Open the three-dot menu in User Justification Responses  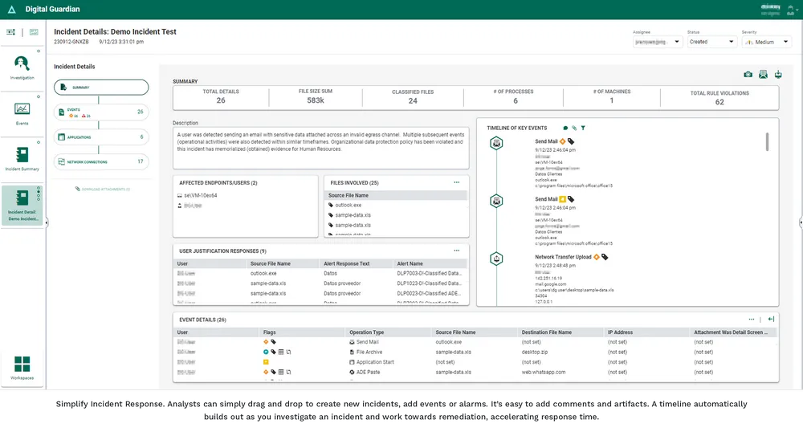click(456, 251)
